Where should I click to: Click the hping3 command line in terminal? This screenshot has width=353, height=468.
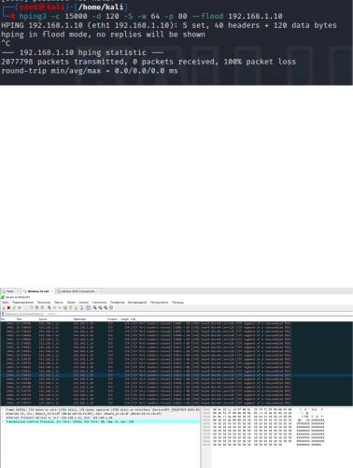click(x=150, y=16)
